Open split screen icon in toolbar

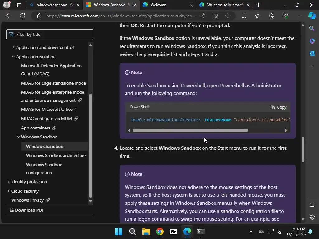244,16
